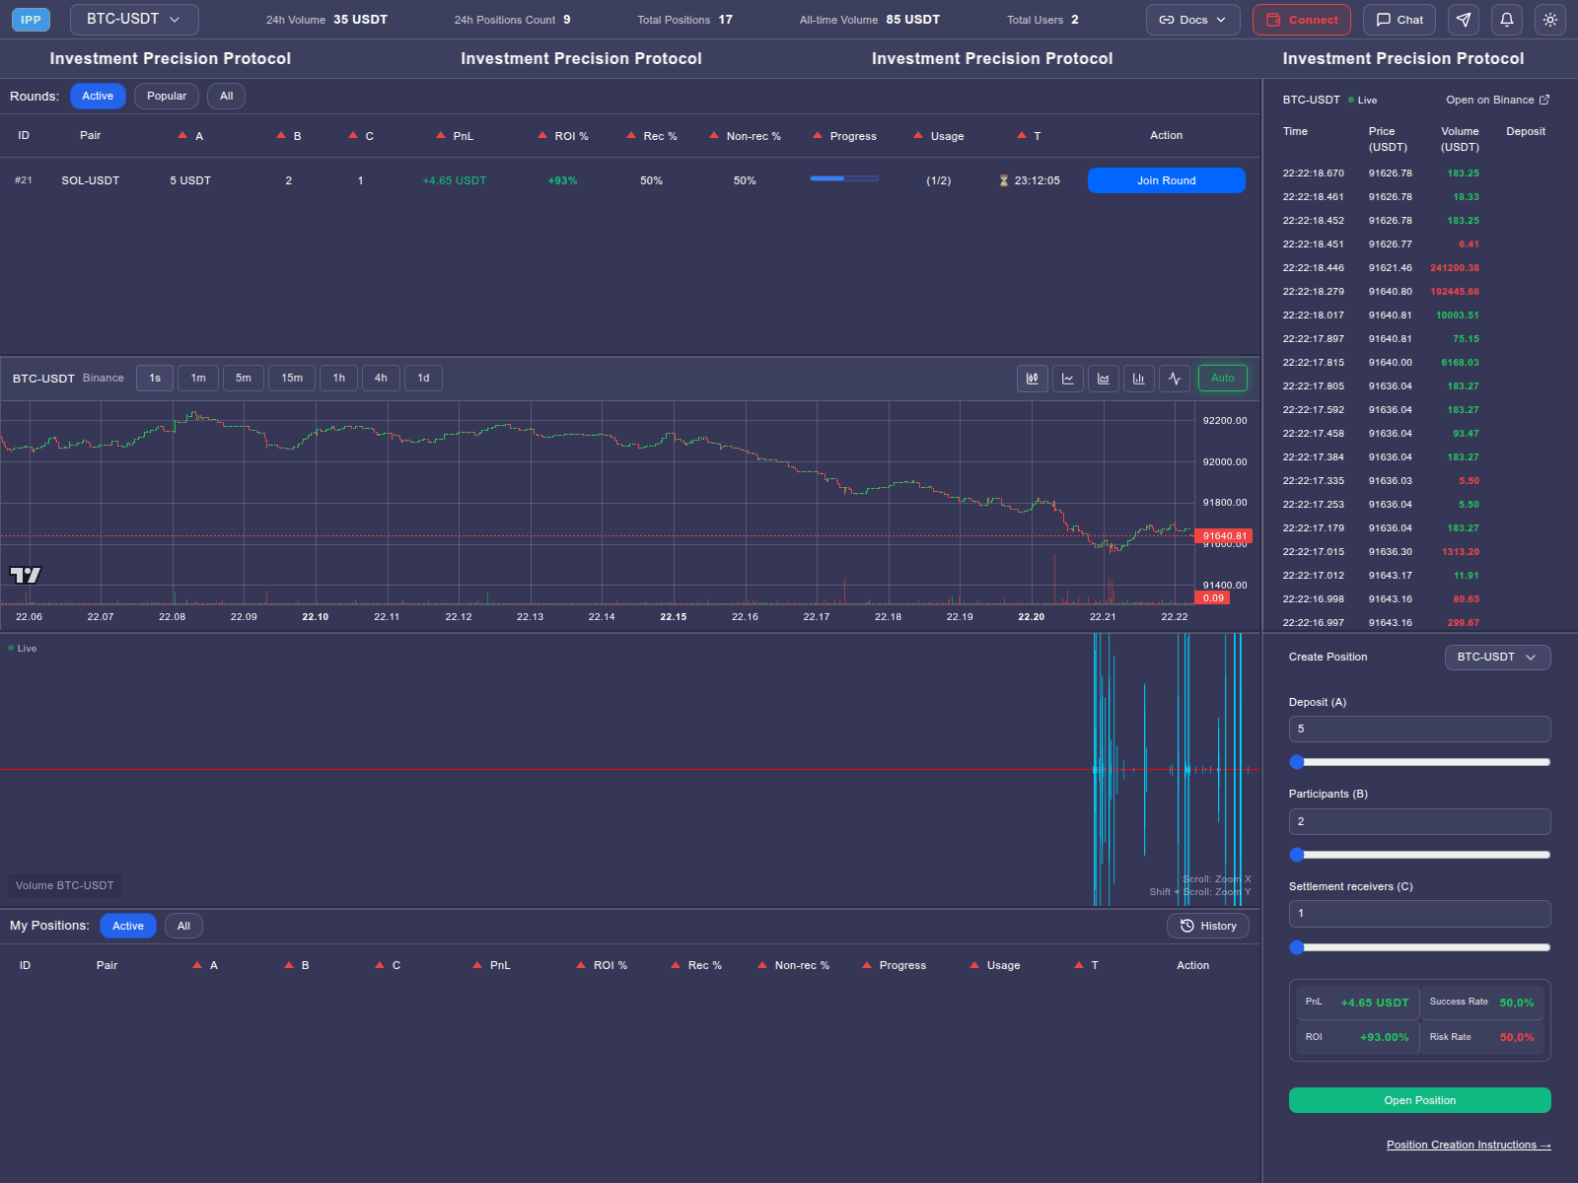Click the Participants (B) input field
The height and width of the screenshot is (1183, 1578).
coord(1419,822)
